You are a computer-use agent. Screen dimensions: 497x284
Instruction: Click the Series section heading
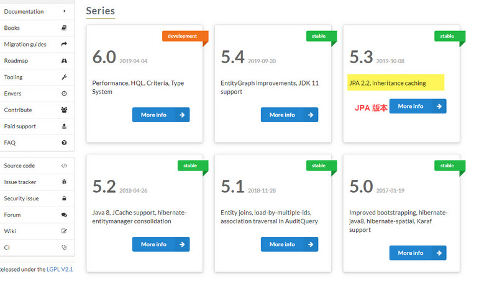pyautogui.click(x=101, y=11)
